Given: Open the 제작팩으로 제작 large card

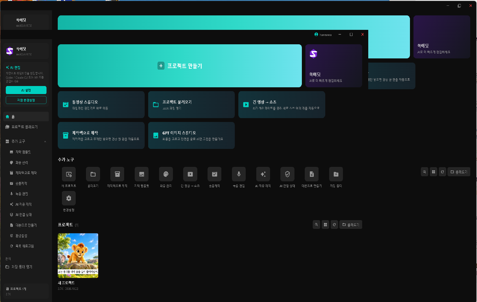Looking at the screenshot, I should 101,135.
